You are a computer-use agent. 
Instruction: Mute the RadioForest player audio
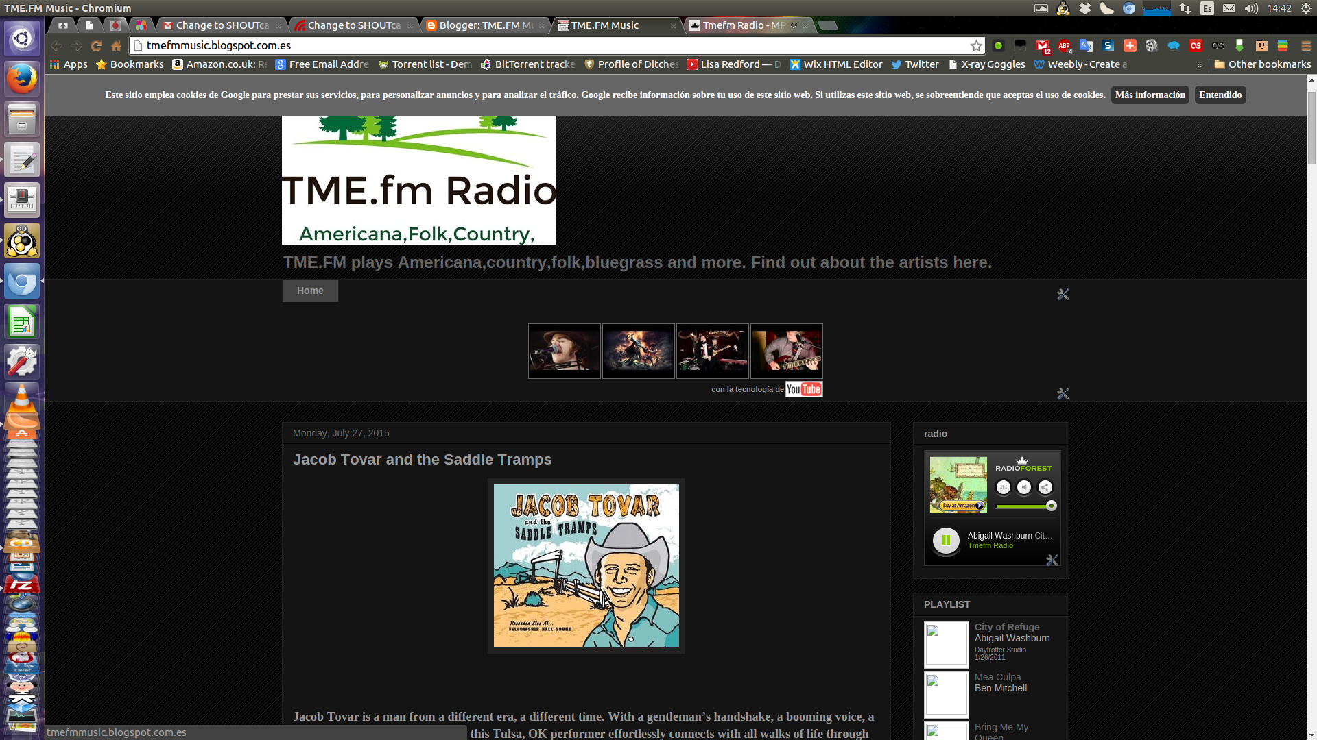click(1023, 487)
